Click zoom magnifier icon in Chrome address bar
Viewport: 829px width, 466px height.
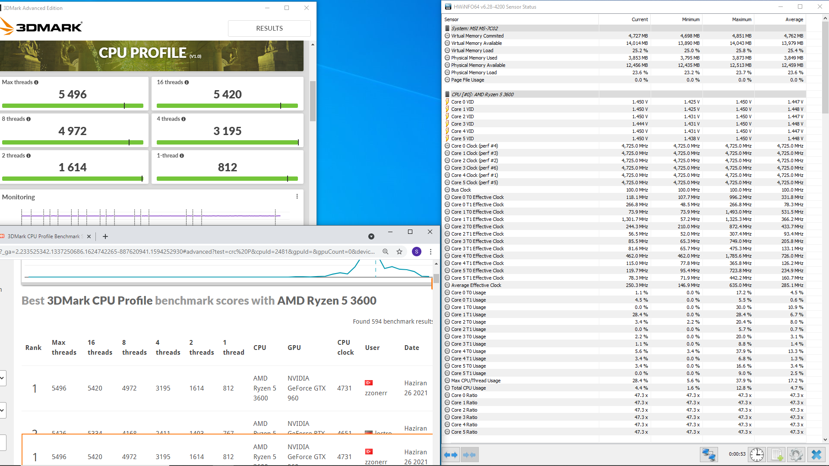point(386,252)
